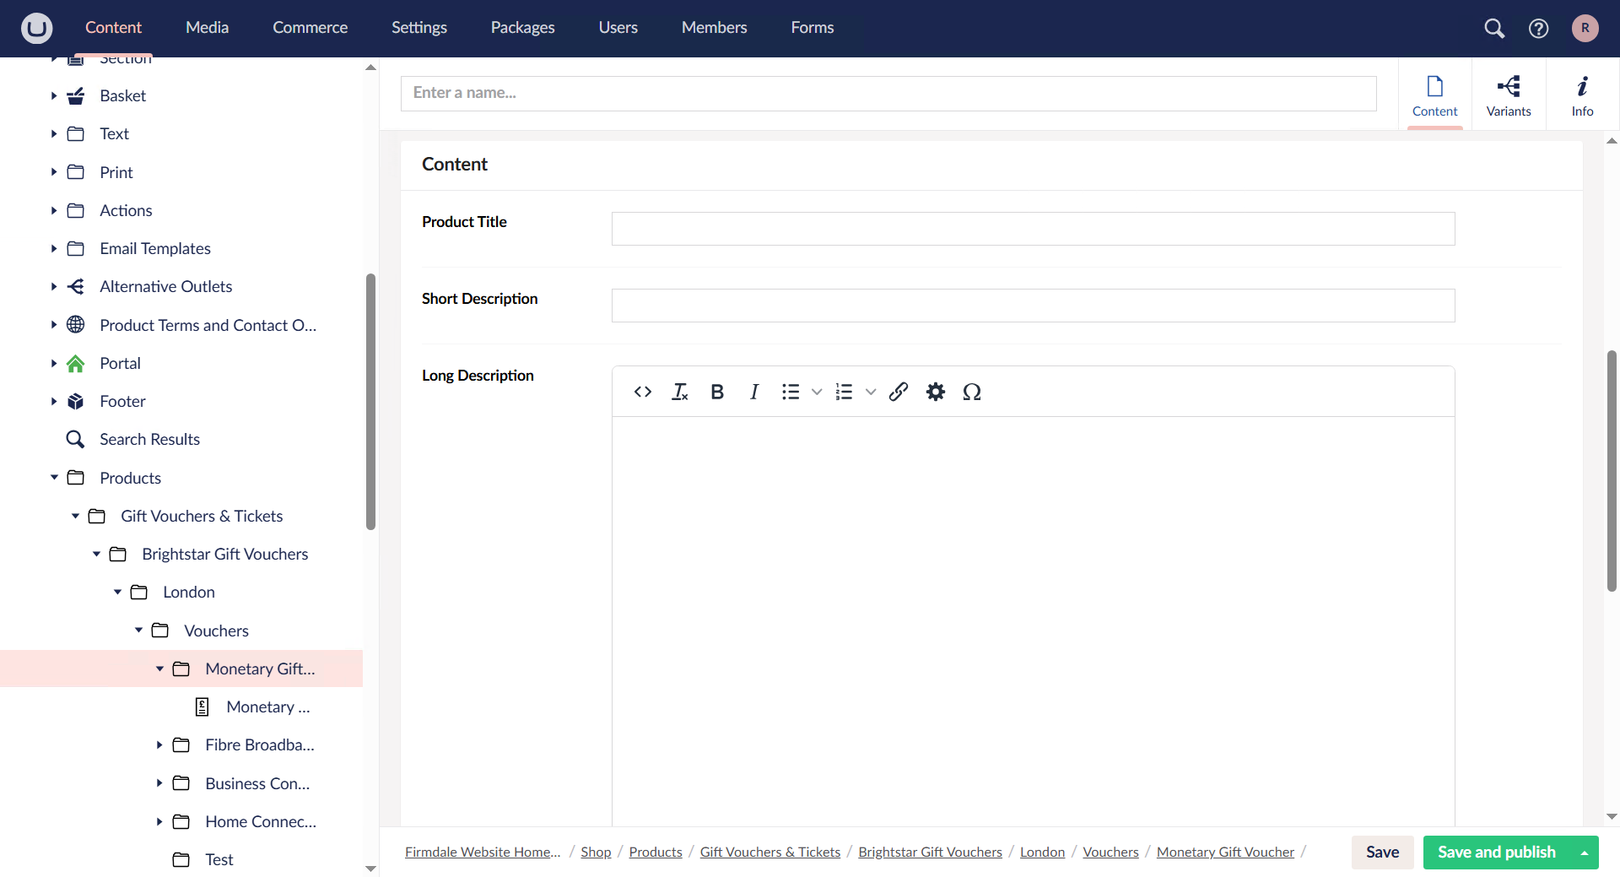The image size is (1620, 877).
Task: Insert a numbered list in the editor
Action: [x=845, y=392]
